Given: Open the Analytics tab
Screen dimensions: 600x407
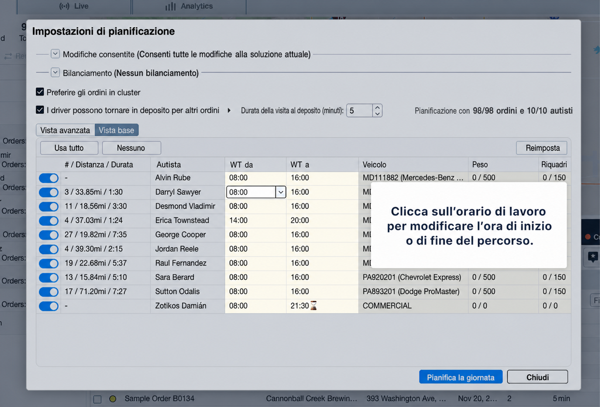Looking at the screenshot, I should click(x=189, y=6).
